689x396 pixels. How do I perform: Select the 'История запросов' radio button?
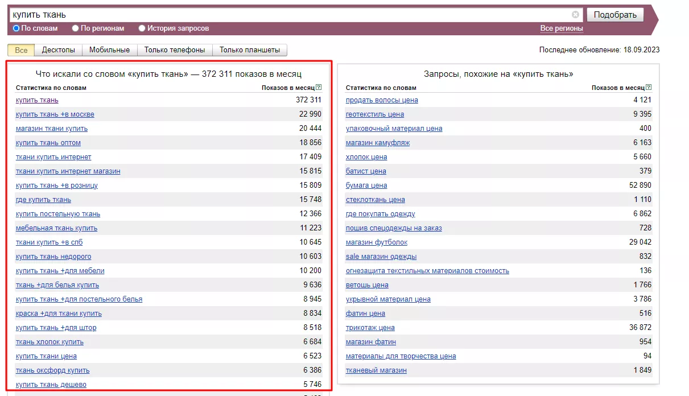coord(142,28)
